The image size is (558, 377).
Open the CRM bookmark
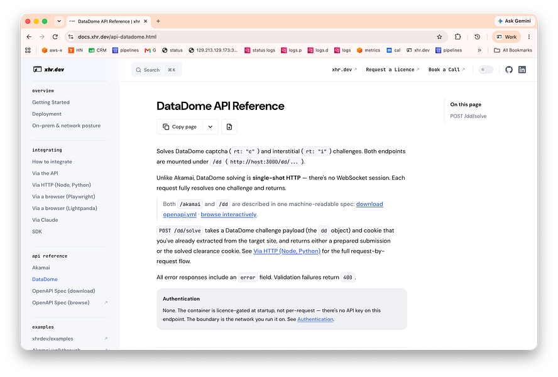click(97, 50)
